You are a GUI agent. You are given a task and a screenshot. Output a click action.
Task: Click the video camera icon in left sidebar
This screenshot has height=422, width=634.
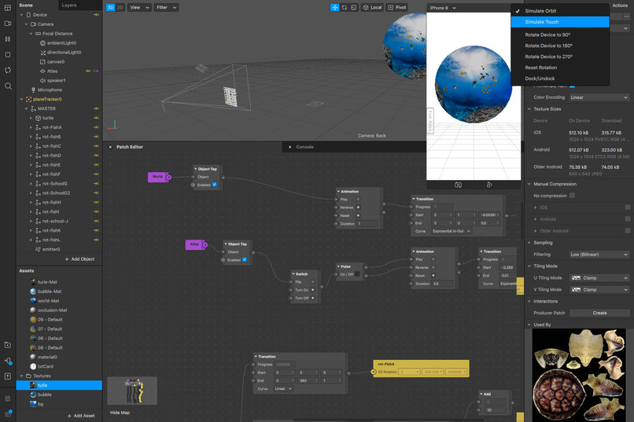8,24
